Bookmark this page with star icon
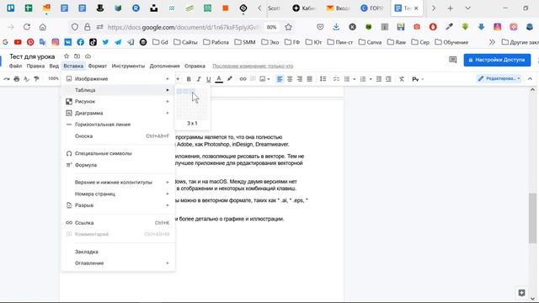This screenshot has width=539, height=303. (288, 27)
